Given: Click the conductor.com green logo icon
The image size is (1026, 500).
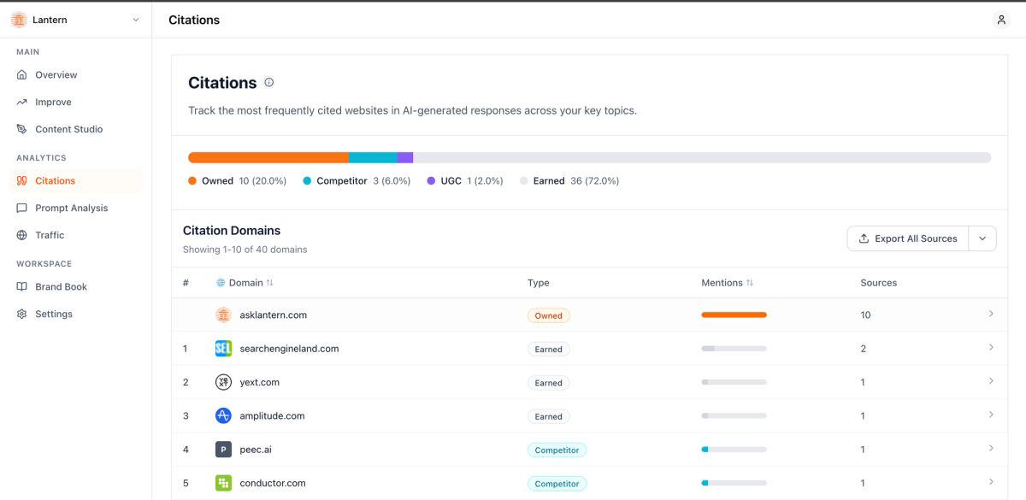Looking at the screenshot, I should (223, 483).
